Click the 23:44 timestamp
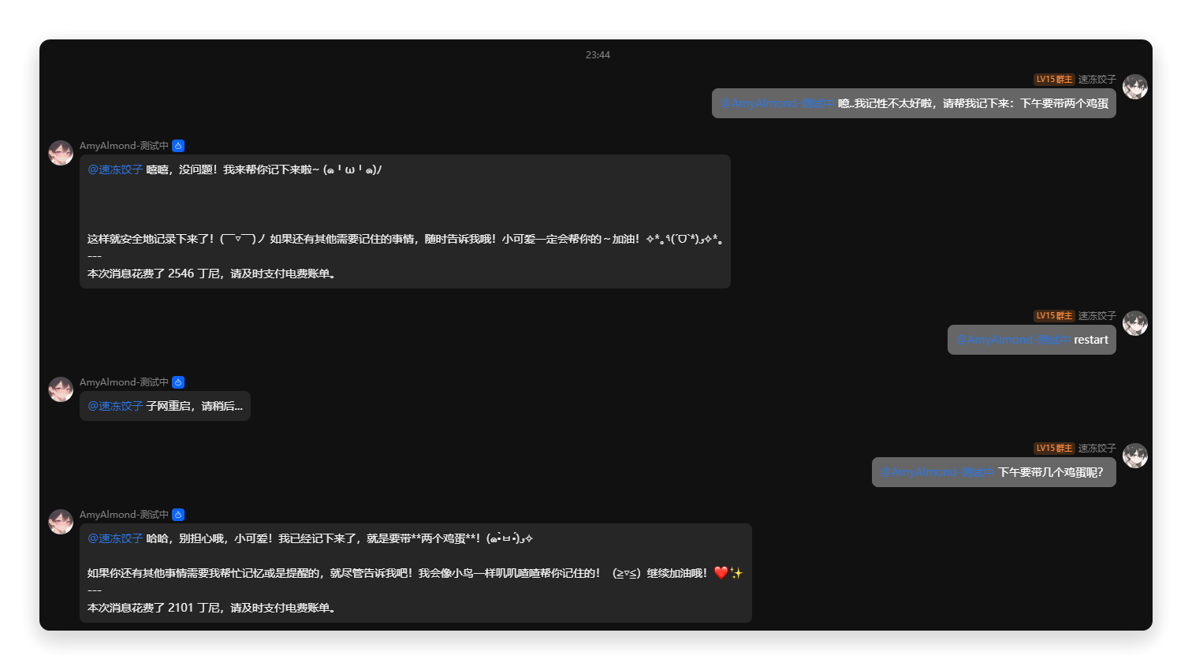Image resolution: width=1192 pixels, height=670 pixels. (x=598, y=55)
